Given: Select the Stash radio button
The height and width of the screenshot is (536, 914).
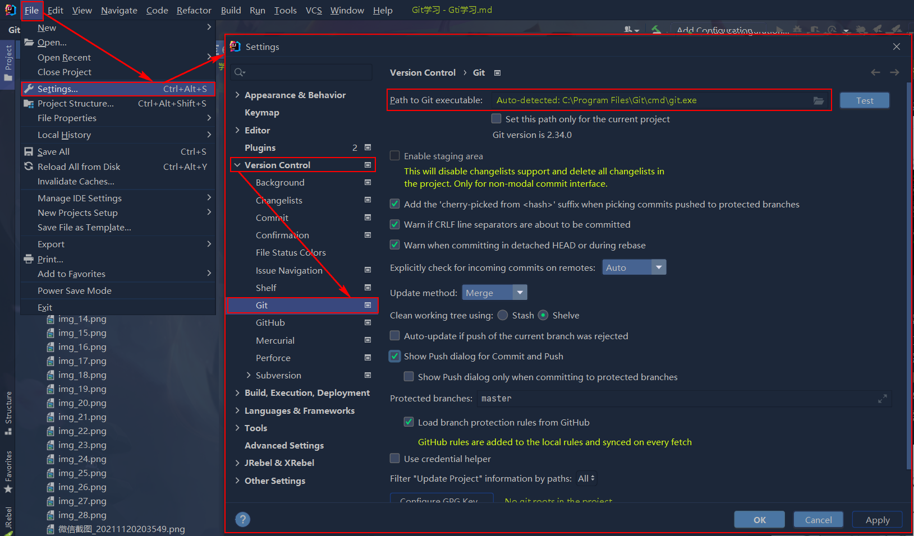Looking at the screenshot, I should tap(502, 315).
